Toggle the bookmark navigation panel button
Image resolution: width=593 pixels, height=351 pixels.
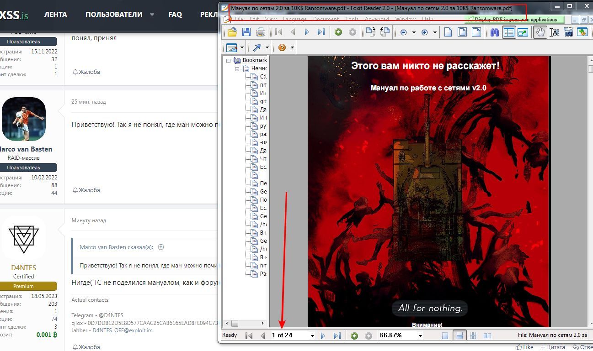coord(509,32)
